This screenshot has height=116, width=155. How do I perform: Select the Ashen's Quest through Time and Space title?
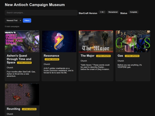[x=19, y=59]
